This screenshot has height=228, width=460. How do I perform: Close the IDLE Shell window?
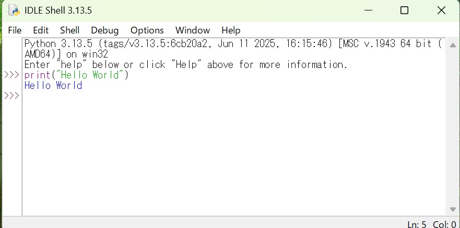[441, 10]
